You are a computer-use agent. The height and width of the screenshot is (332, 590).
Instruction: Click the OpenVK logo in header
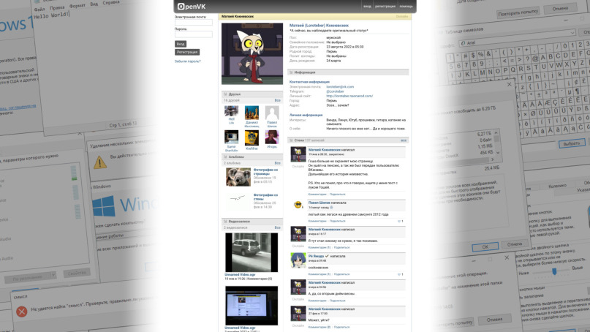pyautogui.click(x=192, y=7)
